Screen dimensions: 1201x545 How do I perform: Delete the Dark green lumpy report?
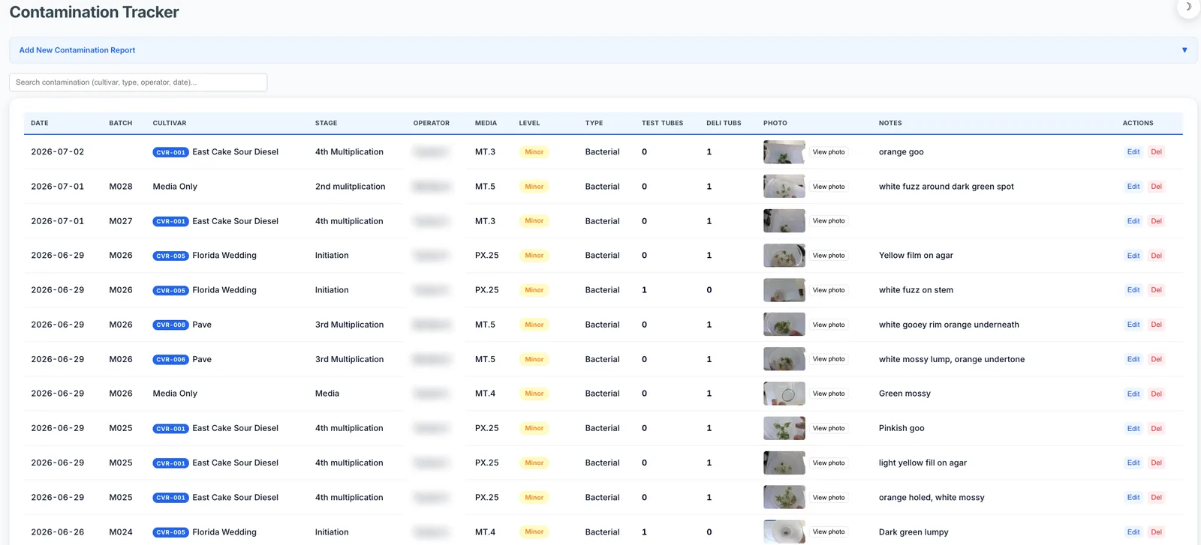1156,532
